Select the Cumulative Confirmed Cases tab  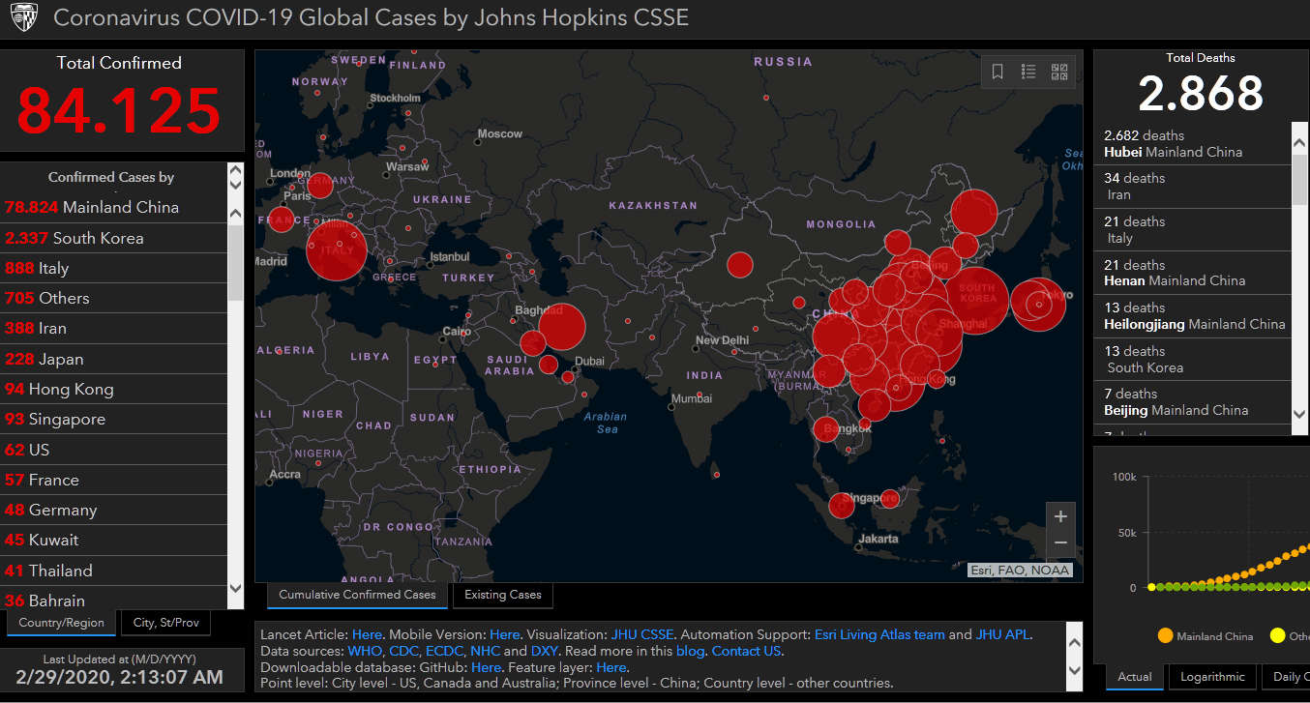click(357, 595)
